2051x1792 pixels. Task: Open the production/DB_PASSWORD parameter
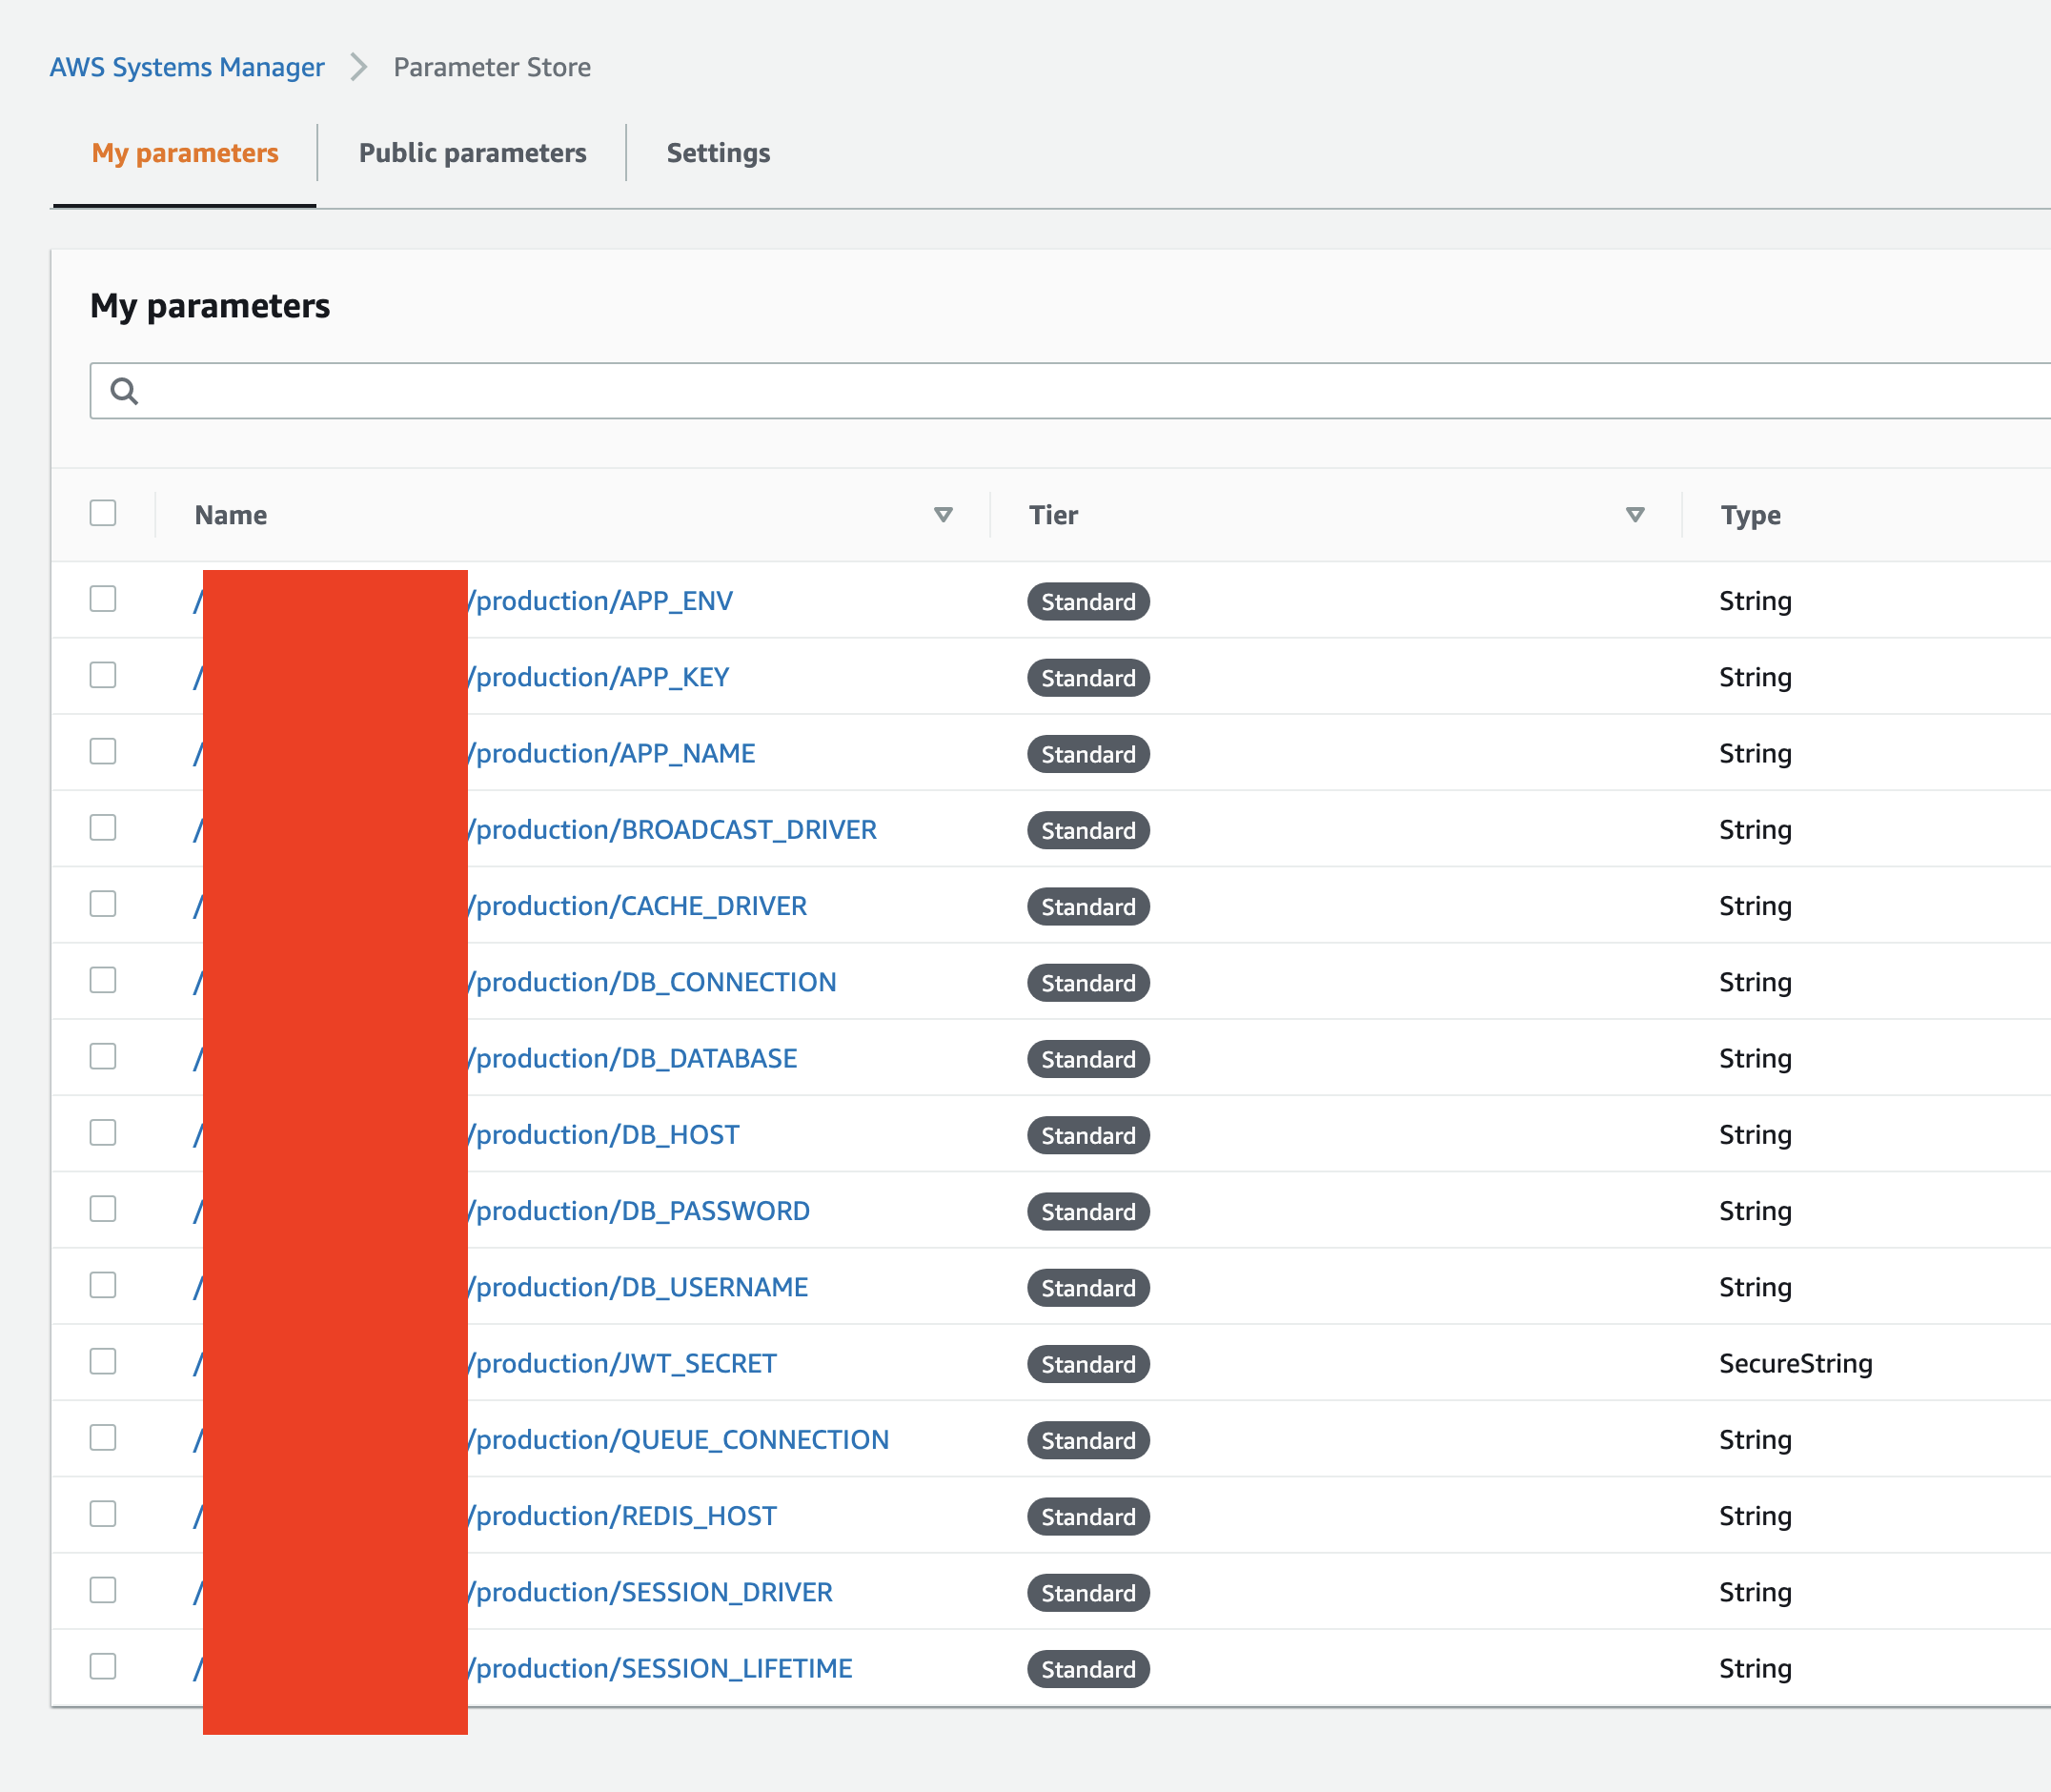coord(639,1211)
